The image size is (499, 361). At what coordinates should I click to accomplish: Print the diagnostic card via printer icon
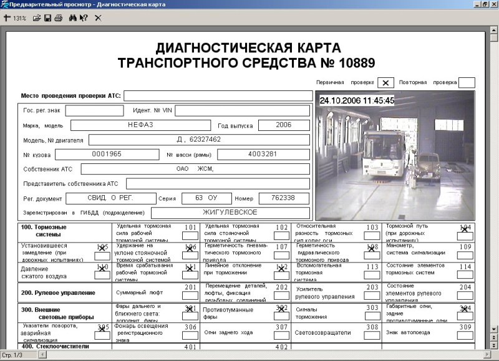click(58, 19)
